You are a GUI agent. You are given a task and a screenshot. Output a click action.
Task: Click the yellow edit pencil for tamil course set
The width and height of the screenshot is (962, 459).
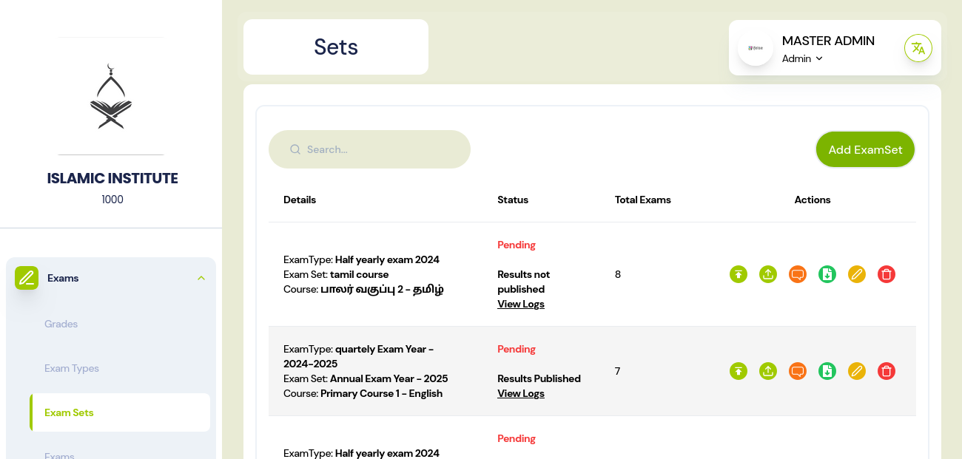(x=857, y=274)
